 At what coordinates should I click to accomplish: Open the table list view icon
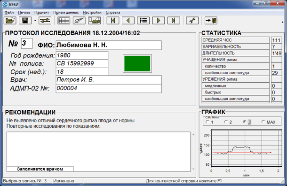pos(64,21)
